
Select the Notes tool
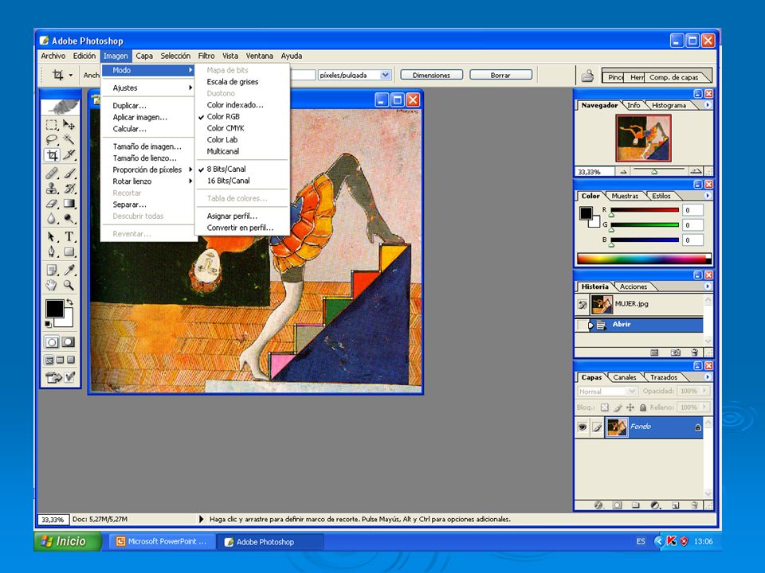pyautogui.click(x=52, y=270)
